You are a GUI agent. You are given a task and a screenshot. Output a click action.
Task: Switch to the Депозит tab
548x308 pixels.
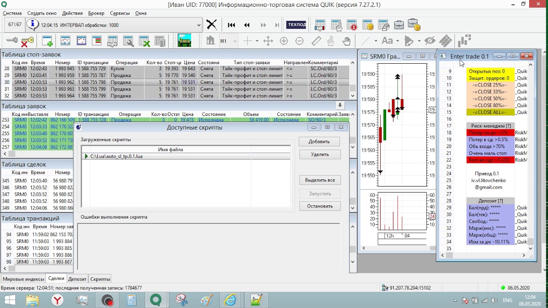77,279
